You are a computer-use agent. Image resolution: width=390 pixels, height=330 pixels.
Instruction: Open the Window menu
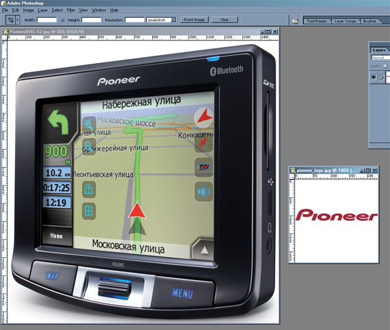[99, 10]
